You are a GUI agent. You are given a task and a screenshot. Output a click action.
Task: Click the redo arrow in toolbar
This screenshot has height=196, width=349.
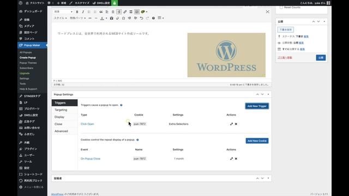coord(147,18)
